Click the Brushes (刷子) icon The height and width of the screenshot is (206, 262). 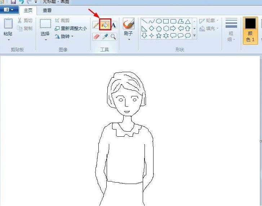coord(129,24)
